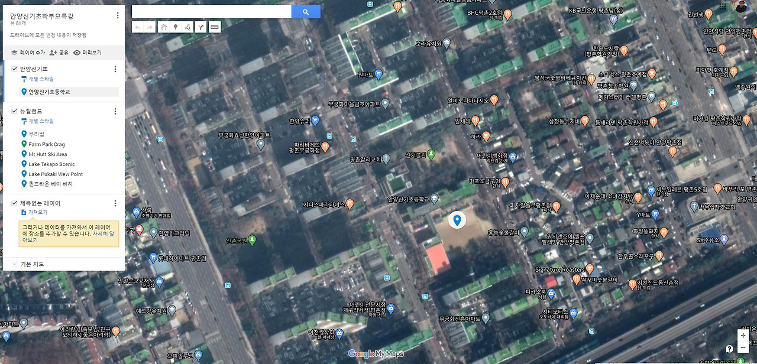Open map options three-dot menu beside title

coord(118,15)
